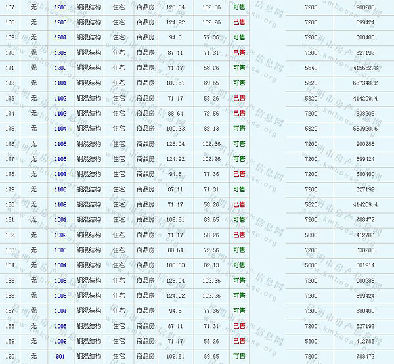Open the 1005 room link
This screenshot has width=394, height=364.
pyautogui.click(x=60, y=281)
